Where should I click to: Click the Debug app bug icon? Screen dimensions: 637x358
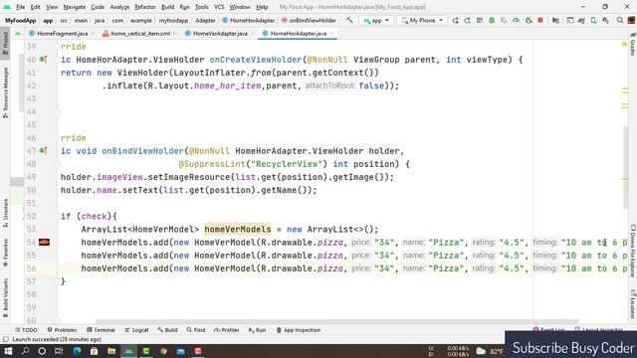(492, 20)
